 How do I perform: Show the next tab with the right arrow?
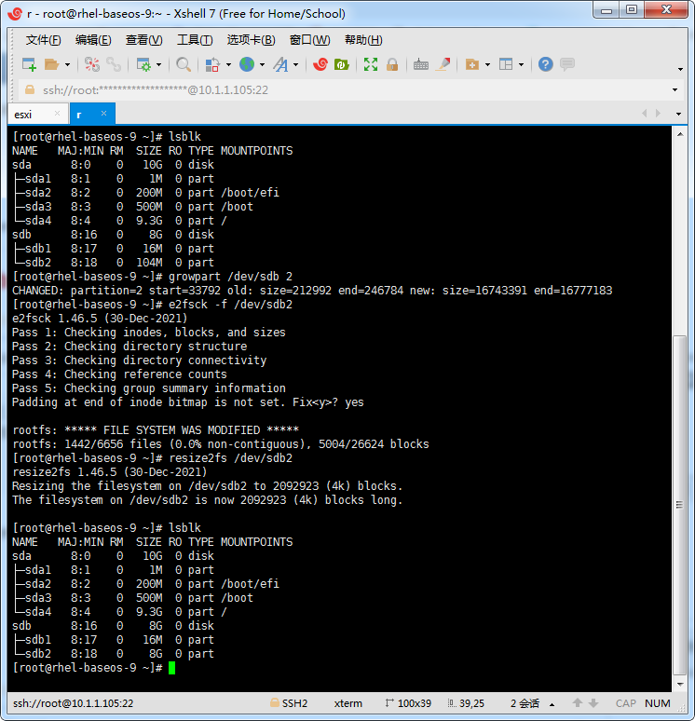[x=659, y=113]
